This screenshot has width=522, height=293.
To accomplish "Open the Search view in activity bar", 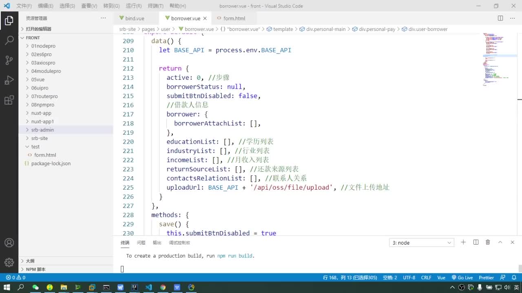I will point(9,40).
